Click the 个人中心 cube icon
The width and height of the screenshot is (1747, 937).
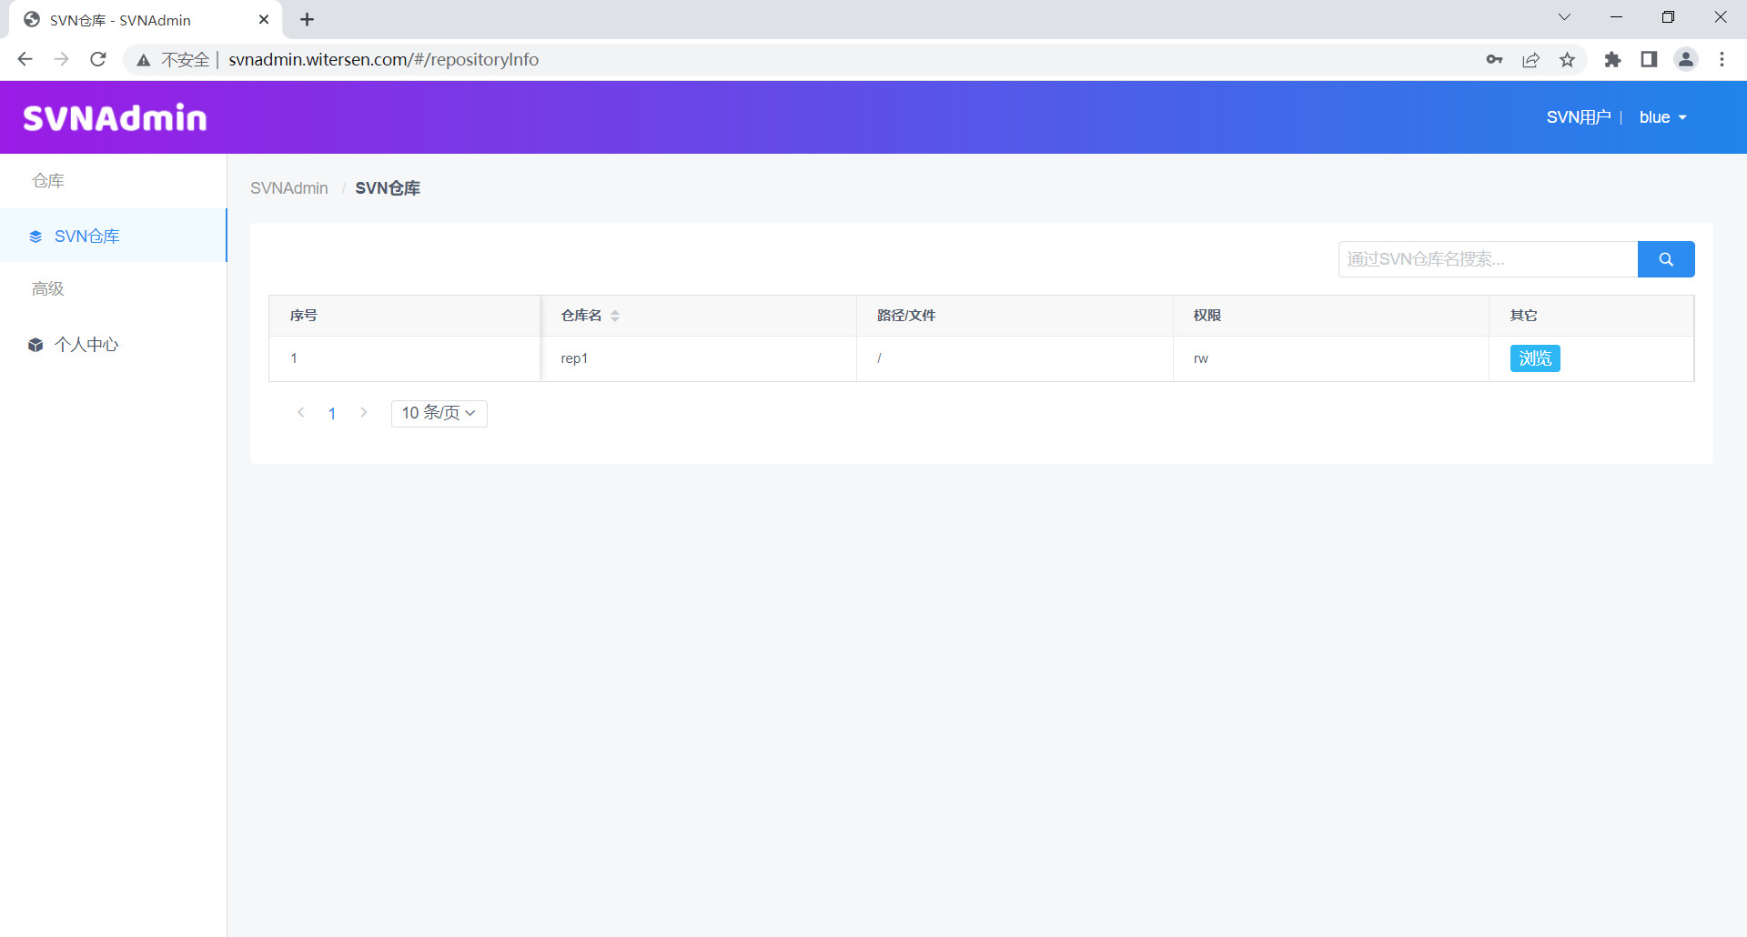click(35, 345)
